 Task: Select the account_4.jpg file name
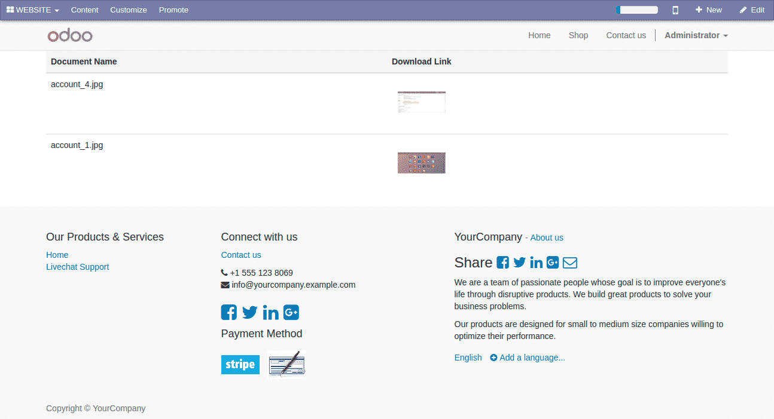point(77,84)
